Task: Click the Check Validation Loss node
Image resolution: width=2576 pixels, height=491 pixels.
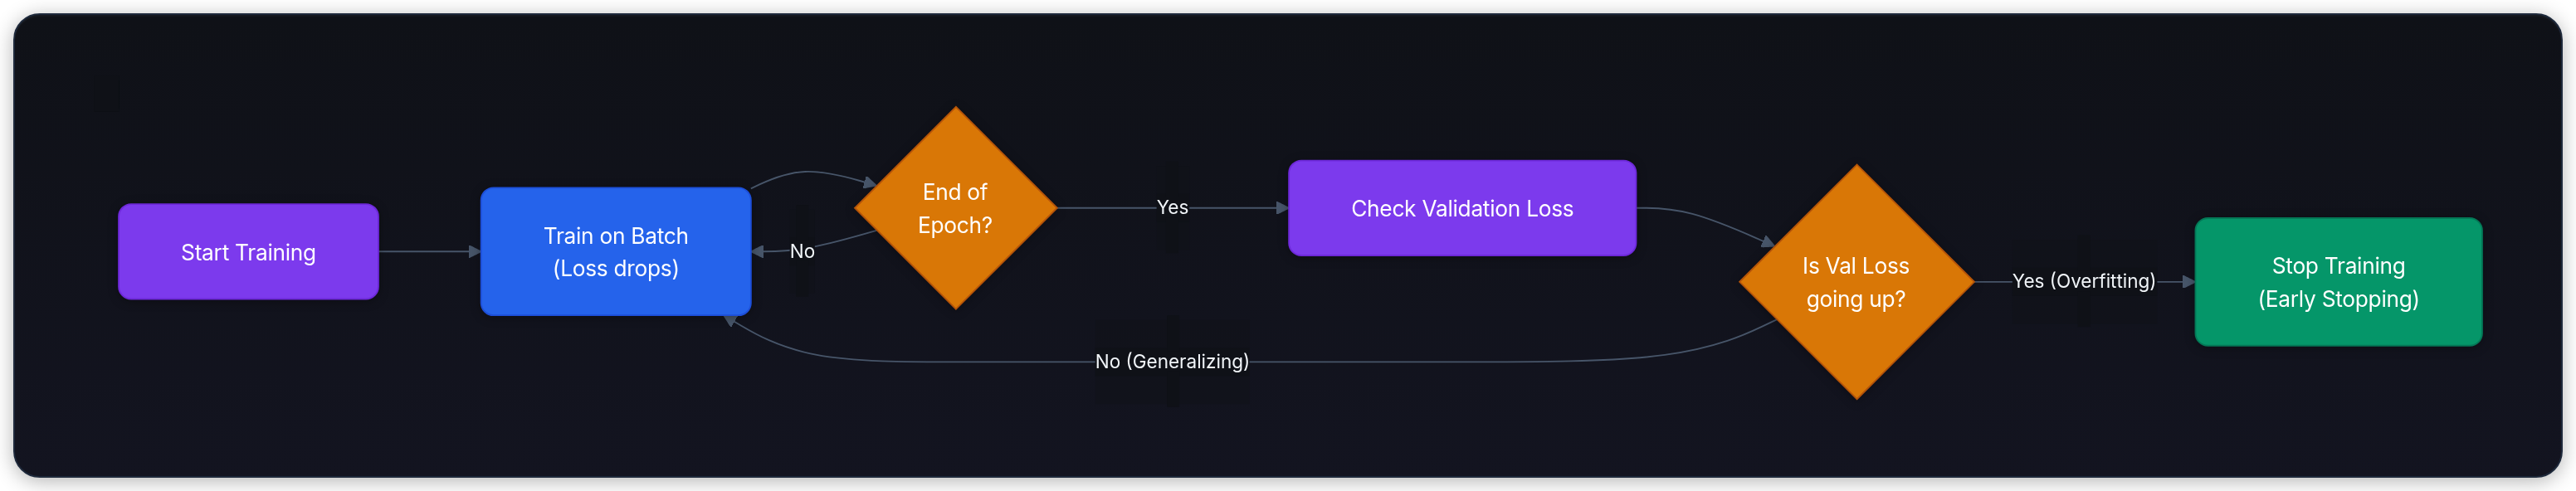Action: click(1462, 208)
